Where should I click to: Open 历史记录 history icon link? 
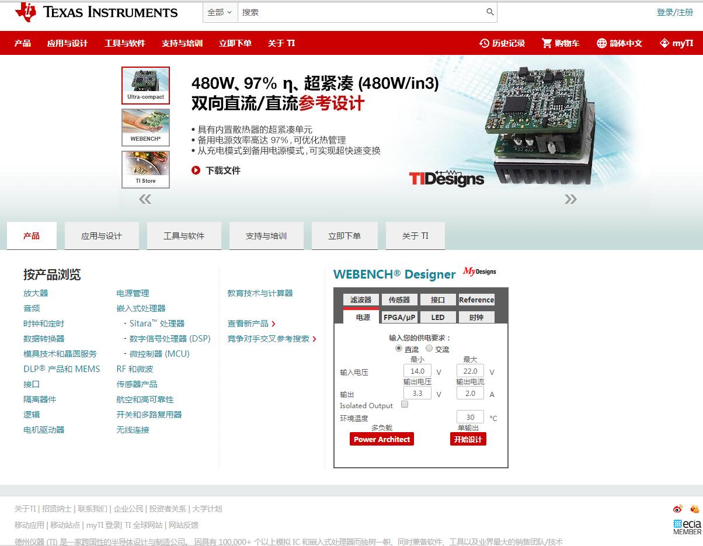[x=502, y=43]
